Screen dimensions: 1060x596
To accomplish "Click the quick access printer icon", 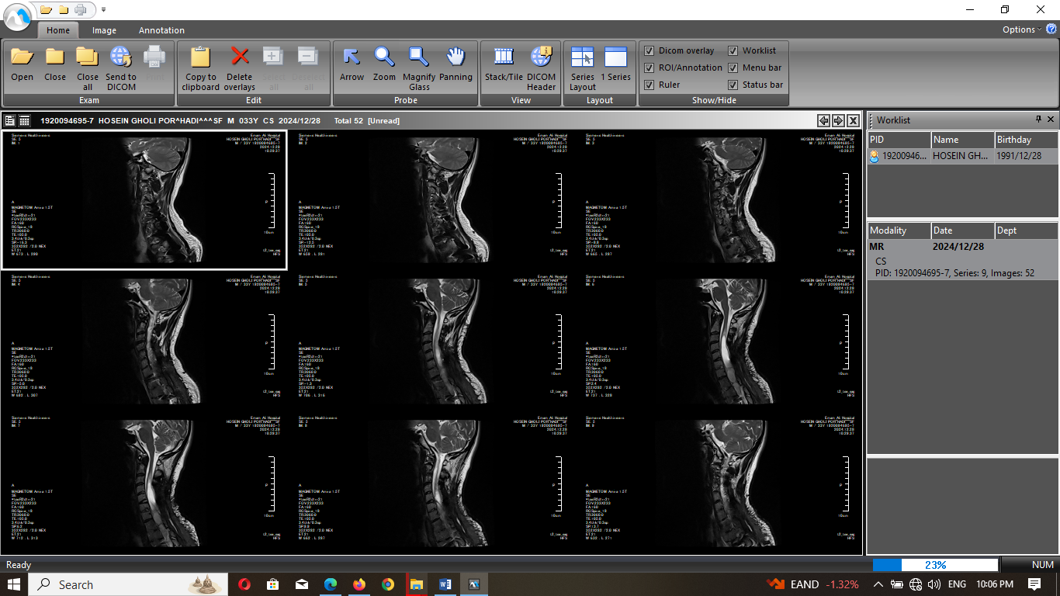I will 81,10.
